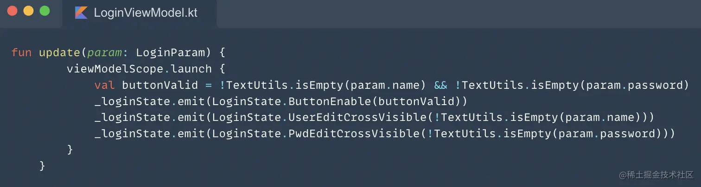Image resolution: width=701 pixels, height=187 pixels.
Task: Click the green maximize window button
Action: (45, 11)
